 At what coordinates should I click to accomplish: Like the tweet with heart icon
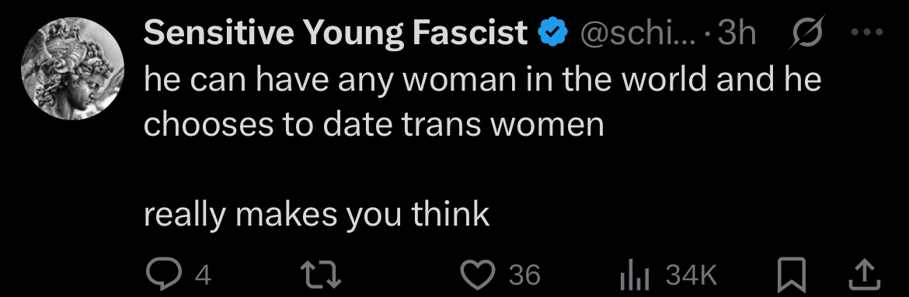pyautogui.click(x=479, y=275)
